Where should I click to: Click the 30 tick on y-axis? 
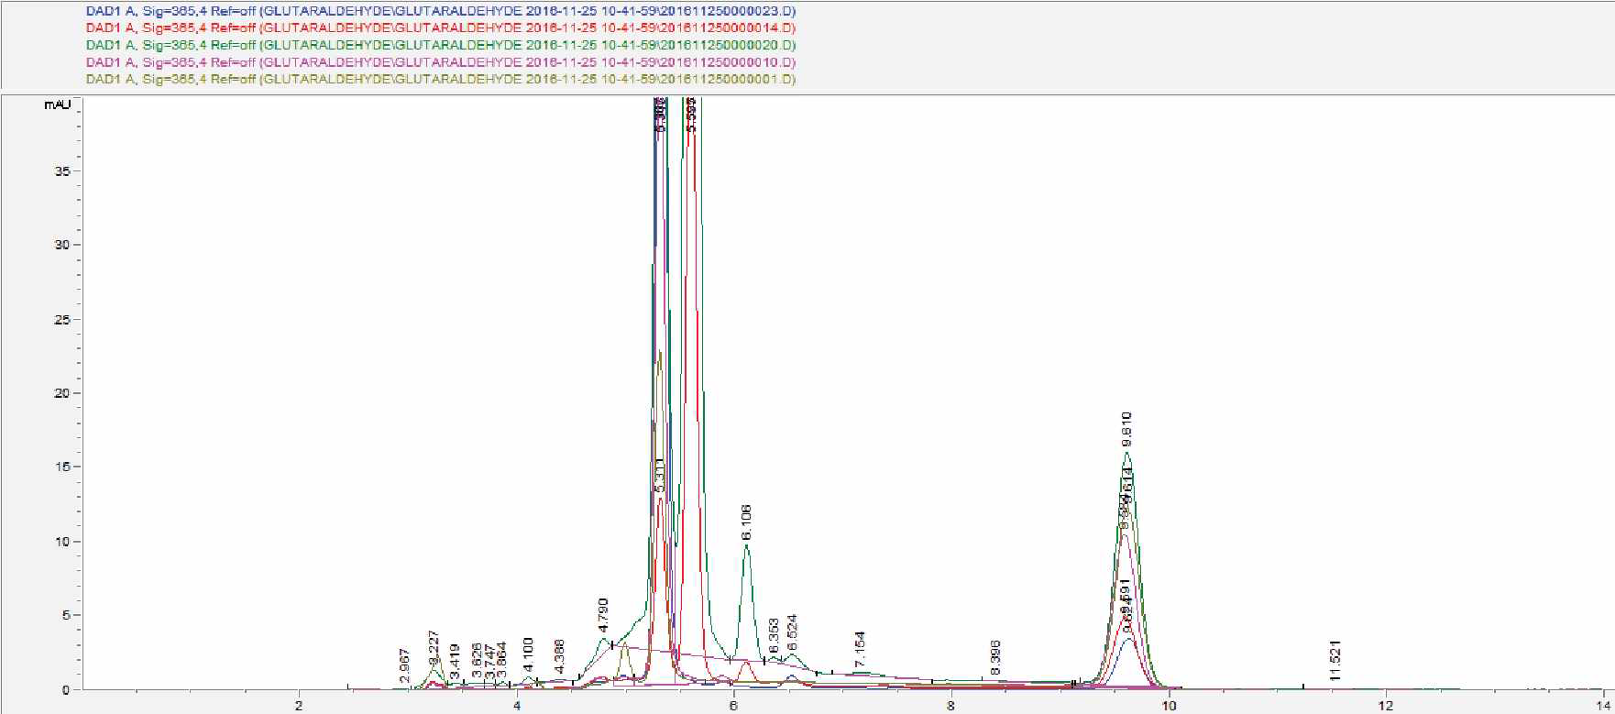pos(62,245)
